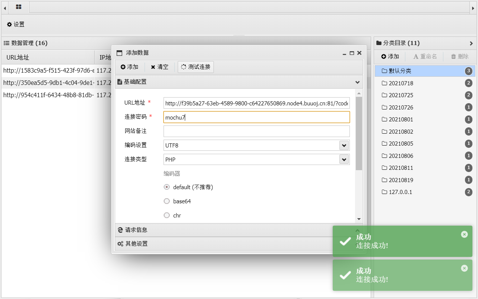Add a new category in 分类目录 panel
The width and height of the screenshot is (478, 299).
390,57
